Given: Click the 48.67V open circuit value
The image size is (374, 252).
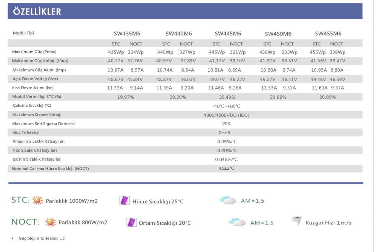Looking at the screenshot, I should pyautogui.click(x=116, y=79).
